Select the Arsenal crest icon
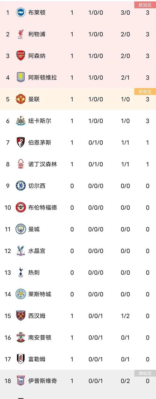 tap(21, 56)
